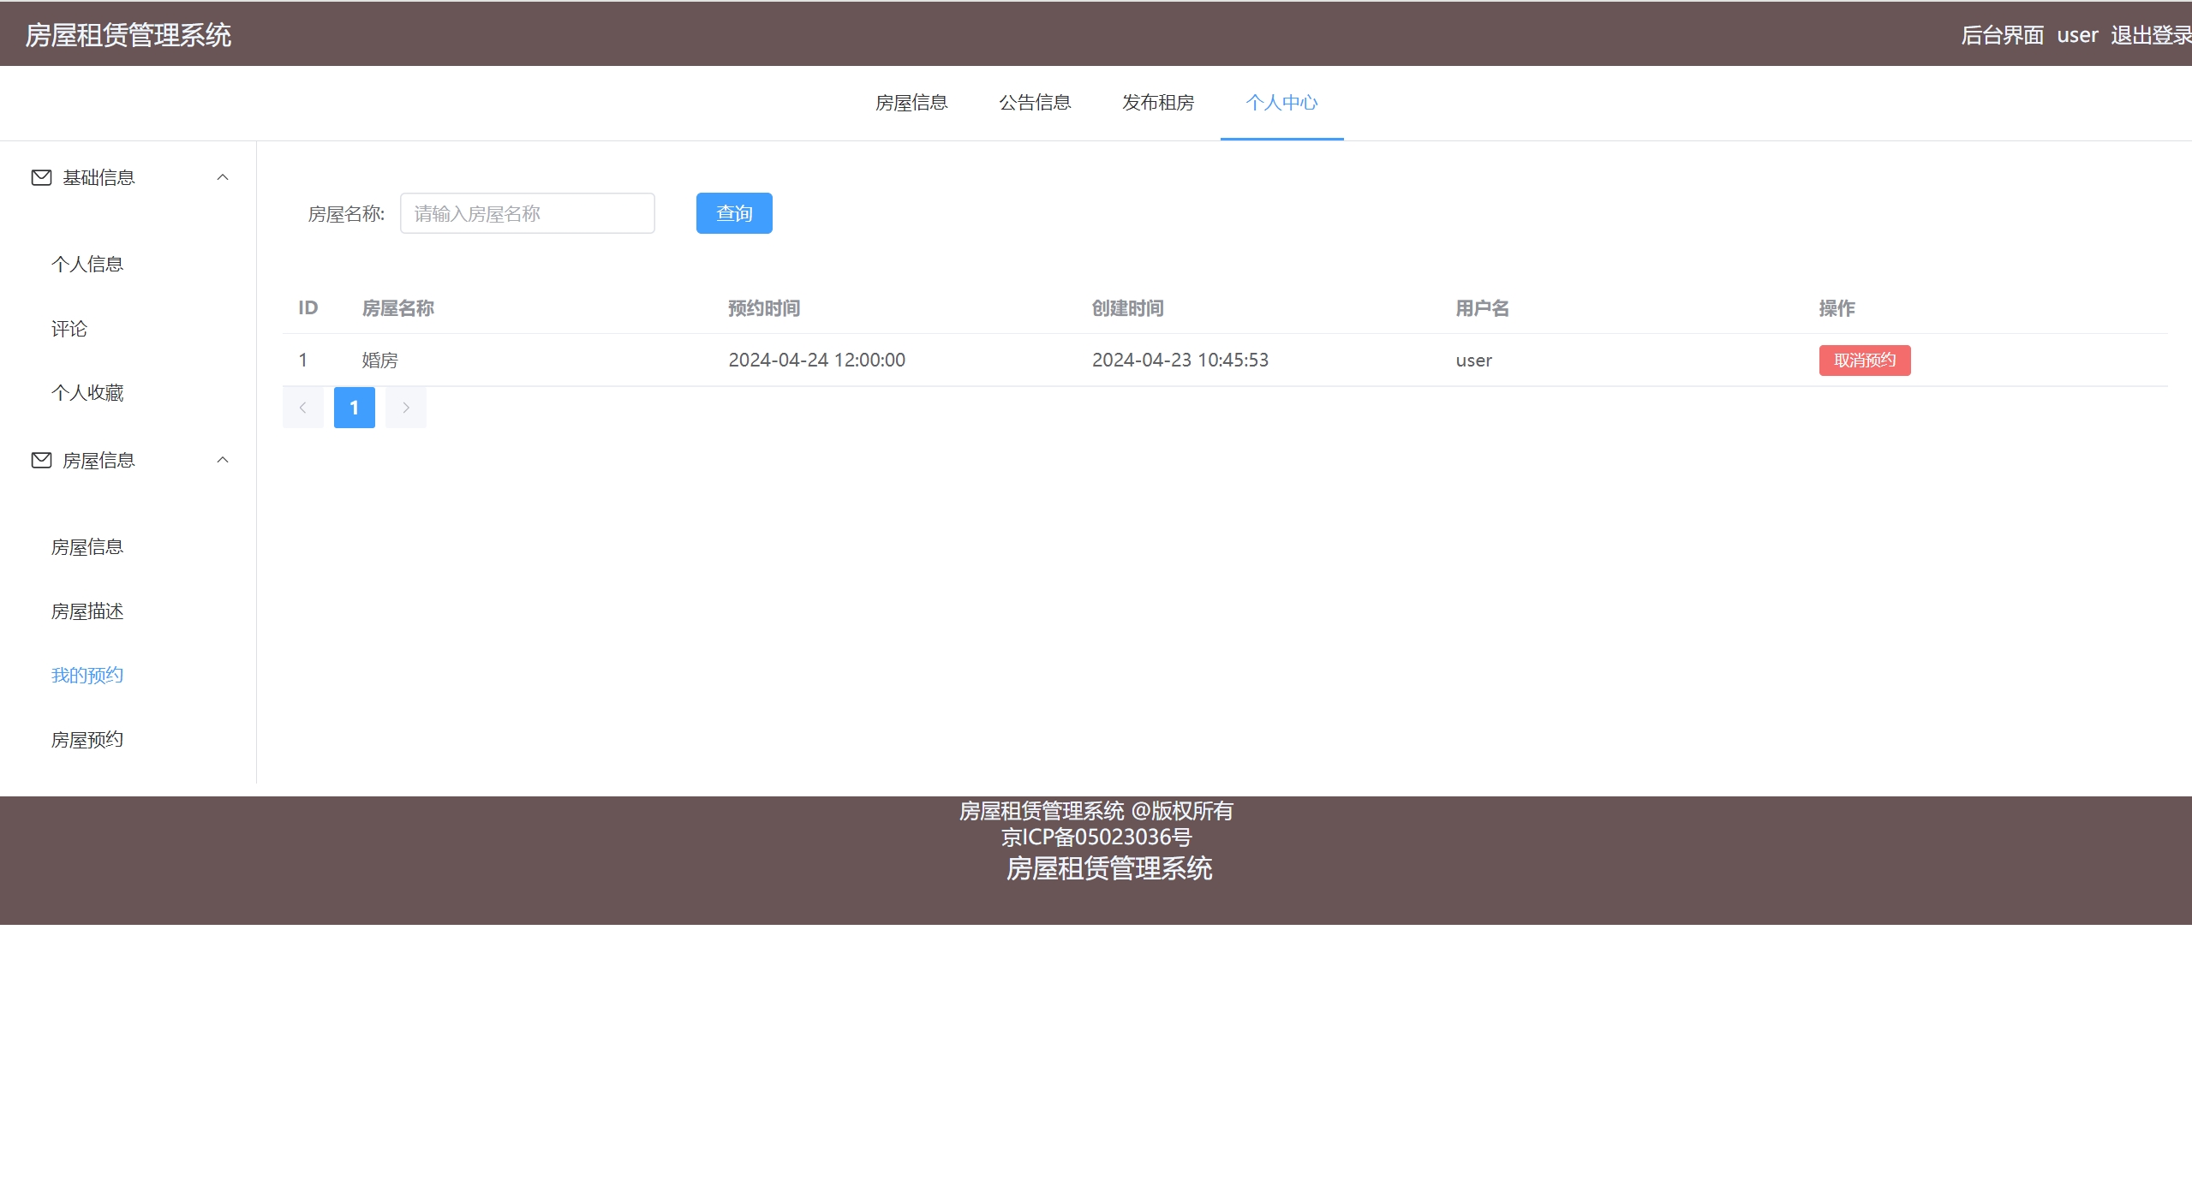Open the 评论 sidebar item

[69, 329]
